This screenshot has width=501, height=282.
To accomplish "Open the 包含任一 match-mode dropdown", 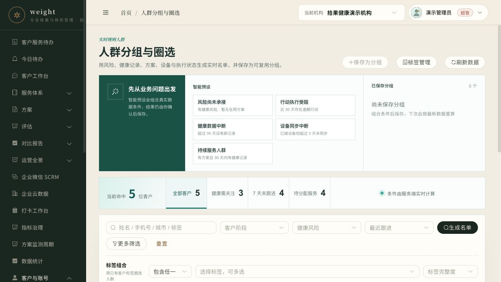I will 170,271.
